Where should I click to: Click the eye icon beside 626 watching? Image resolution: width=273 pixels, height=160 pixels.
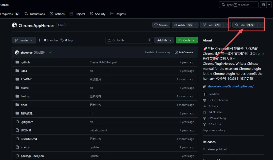204,118
